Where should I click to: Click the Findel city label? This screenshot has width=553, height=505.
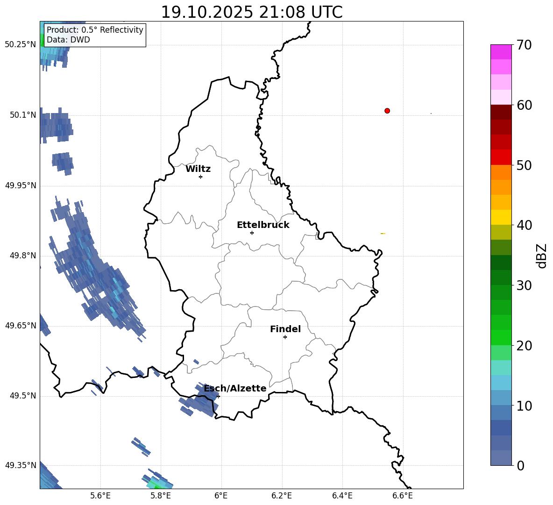[285, 329]
